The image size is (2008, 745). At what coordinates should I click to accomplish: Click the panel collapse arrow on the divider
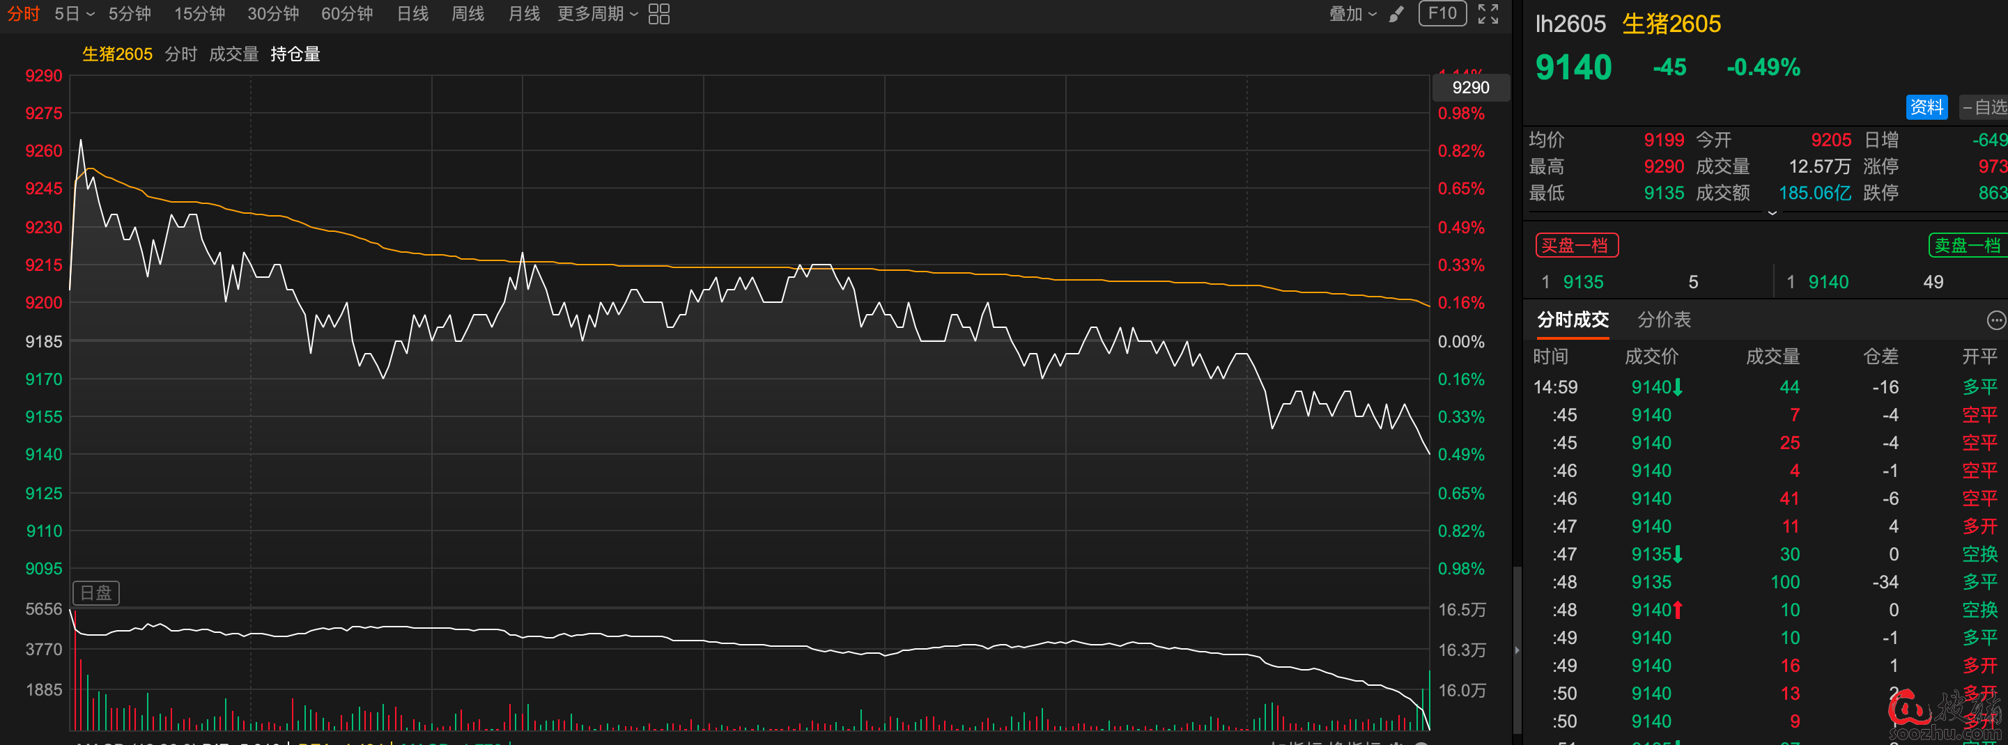click(x=1517, y=650)
